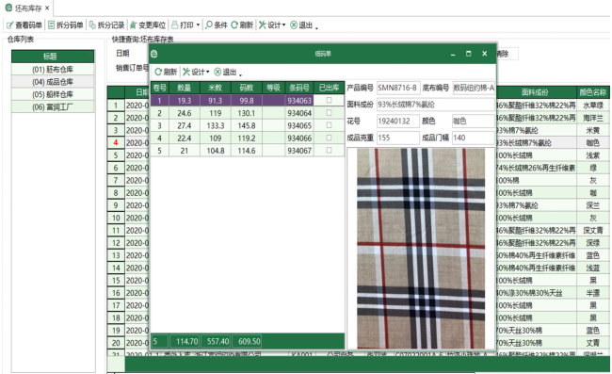Close the 坯布库存 tab
This screenshot has width=612, height=374.
click(x=47, y=8)
